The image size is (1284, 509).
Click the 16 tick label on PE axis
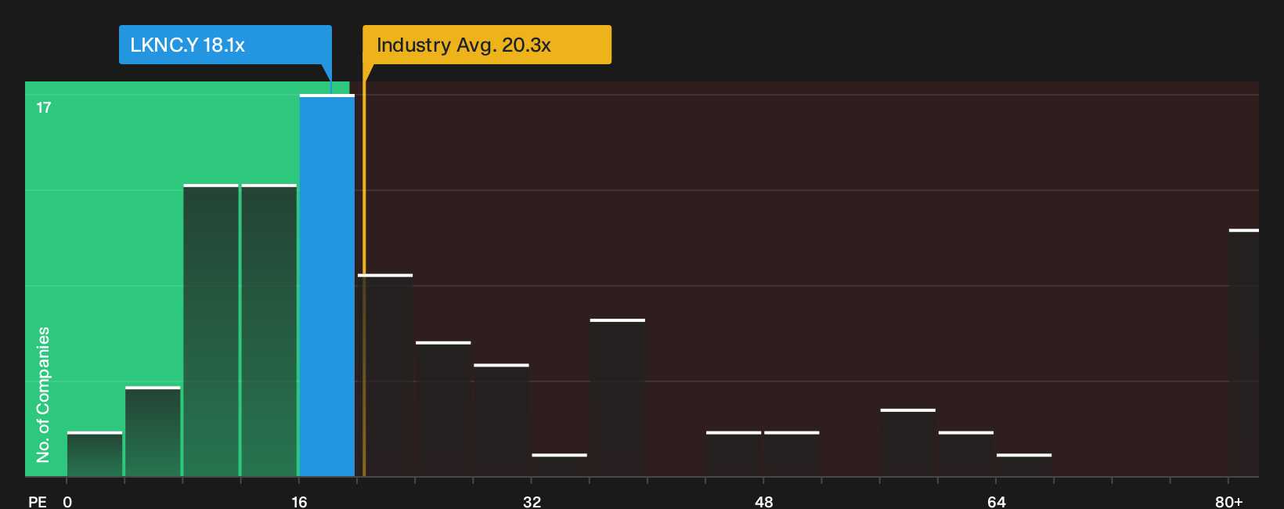[x=299, y=502]
